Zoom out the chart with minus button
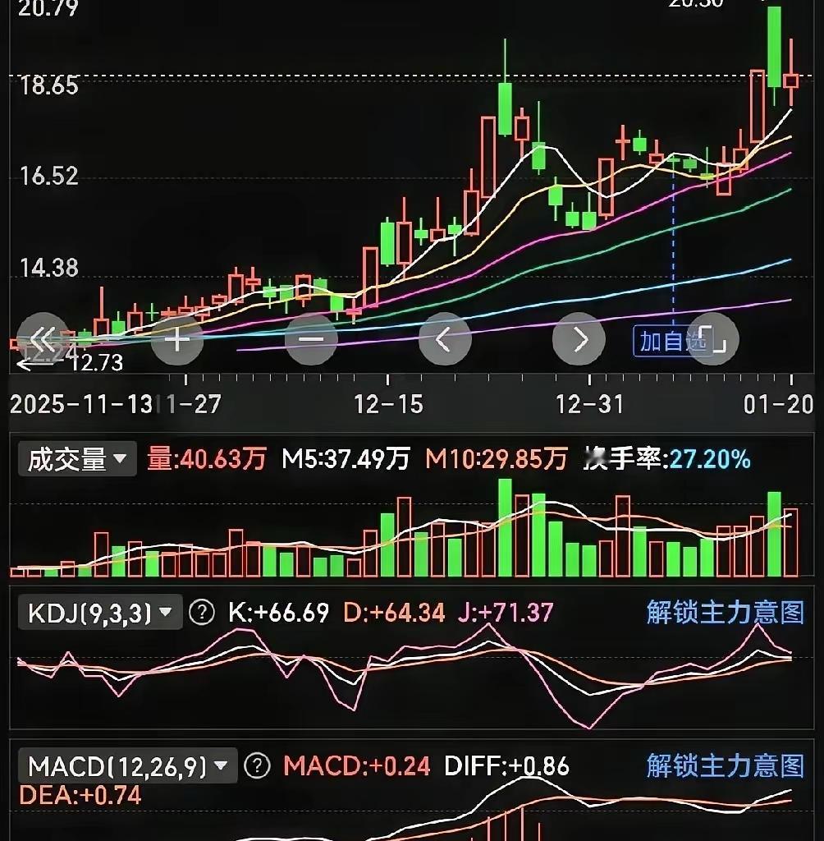The height and width of the screenshot is (841, 824). [311, 339]
